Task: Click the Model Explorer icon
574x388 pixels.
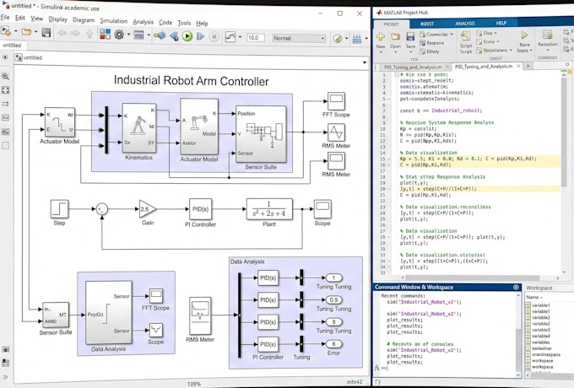Action: (138, 35)
